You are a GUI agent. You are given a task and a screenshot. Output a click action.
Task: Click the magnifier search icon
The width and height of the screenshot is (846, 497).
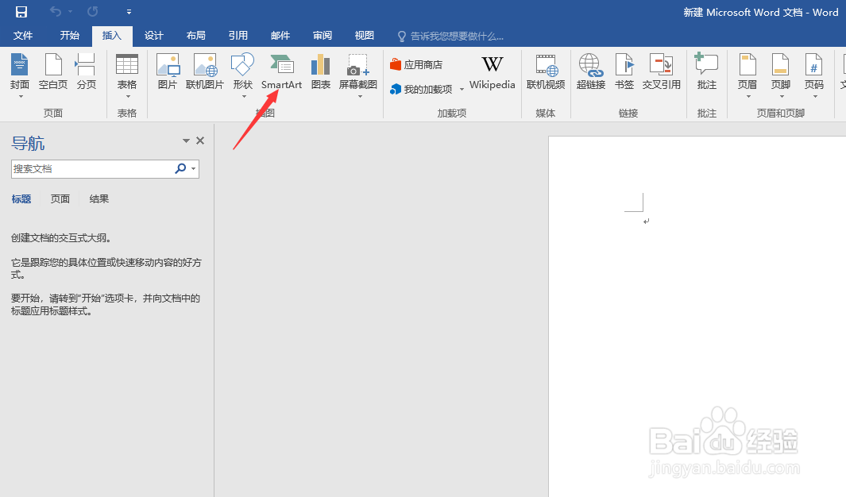coord(180,169)
